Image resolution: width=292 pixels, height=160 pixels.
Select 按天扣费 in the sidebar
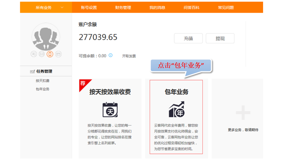coord(43,81)
